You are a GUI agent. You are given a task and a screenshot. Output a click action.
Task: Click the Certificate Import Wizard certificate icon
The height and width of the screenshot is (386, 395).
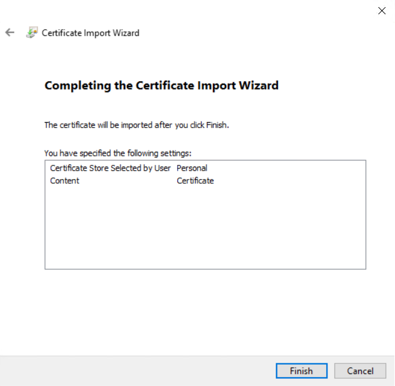tap(31, 33)
